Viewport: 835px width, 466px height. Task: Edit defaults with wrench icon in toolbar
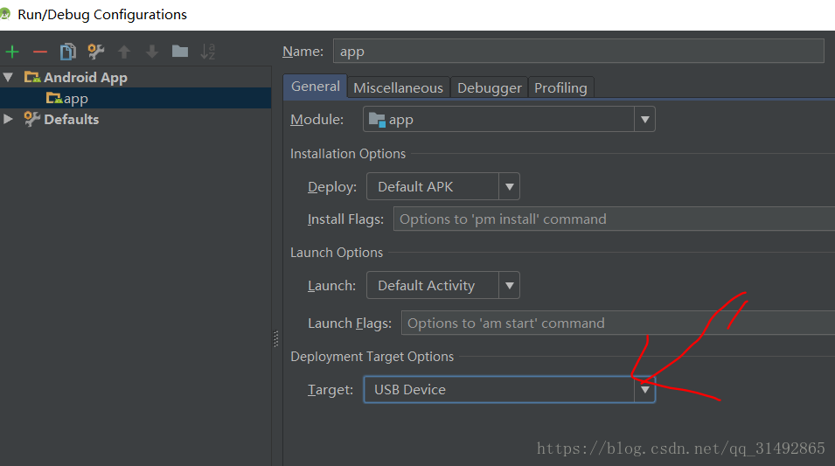pyautogui.click(x=96, y=52)
